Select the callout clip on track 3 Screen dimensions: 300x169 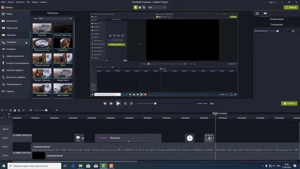(128, 138)
